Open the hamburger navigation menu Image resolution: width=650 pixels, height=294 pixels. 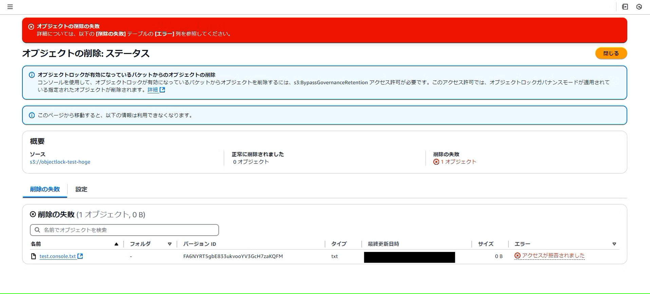10,7
